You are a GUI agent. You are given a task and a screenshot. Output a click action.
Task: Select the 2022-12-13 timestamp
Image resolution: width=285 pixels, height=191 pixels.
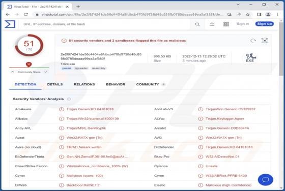coord(204,56)
